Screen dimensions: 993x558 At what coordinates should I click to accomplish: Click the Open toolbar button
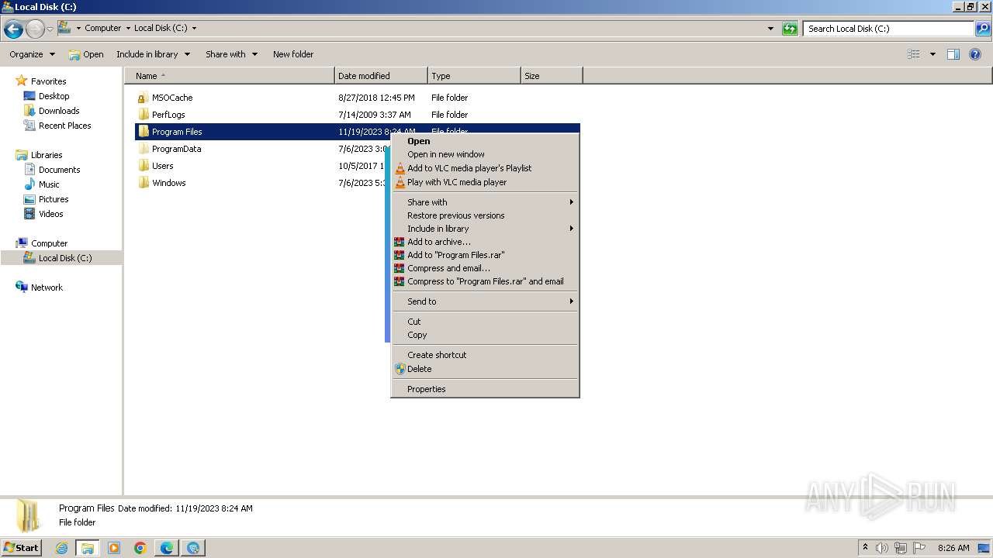[85, 54]
